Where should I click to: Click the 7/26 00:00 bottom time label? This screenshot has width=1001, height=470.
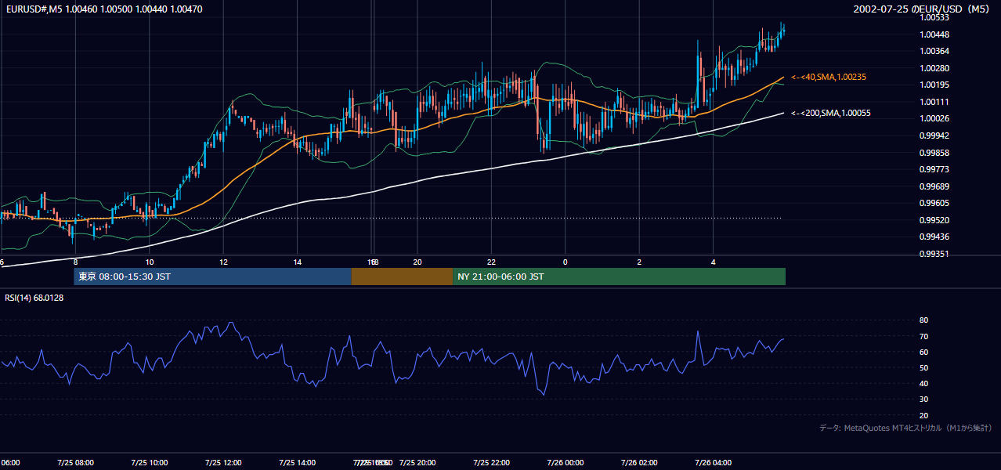(x=565, y=463)
